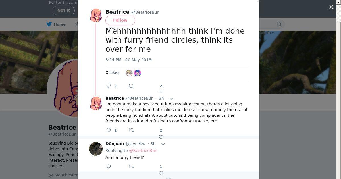Retweet the tweet about the alt account
The width and height of the screenshot is (341, 179).
[131, 130]
